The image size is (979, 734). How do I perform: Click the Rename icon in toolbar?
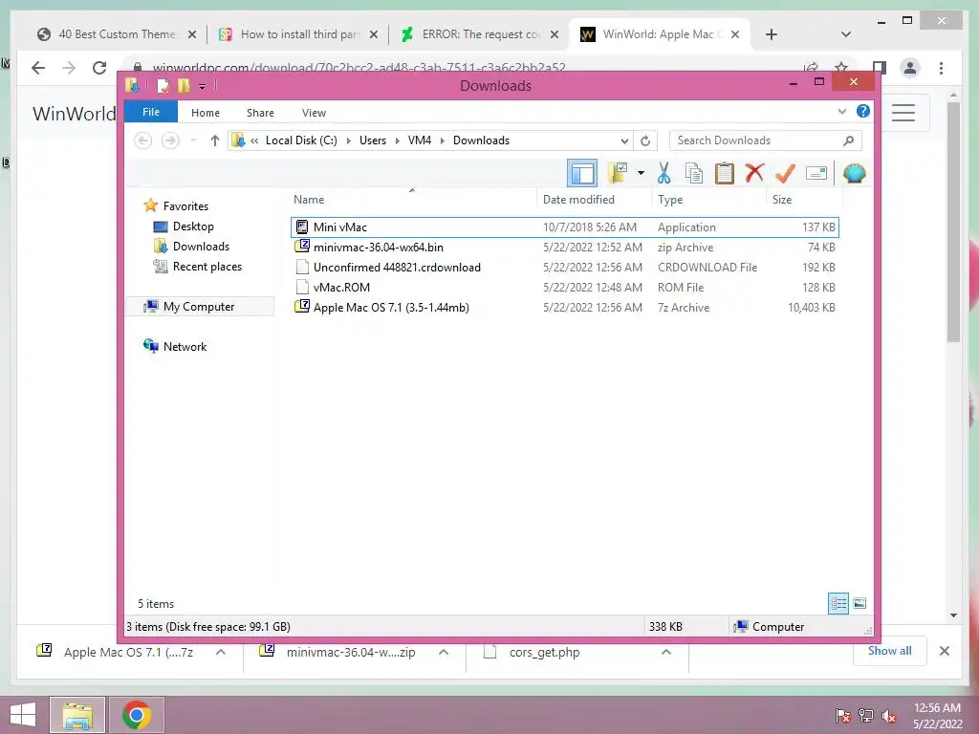816,173
